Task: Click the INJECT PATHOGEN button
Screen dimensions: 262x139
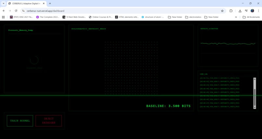Action: (49, 121)
